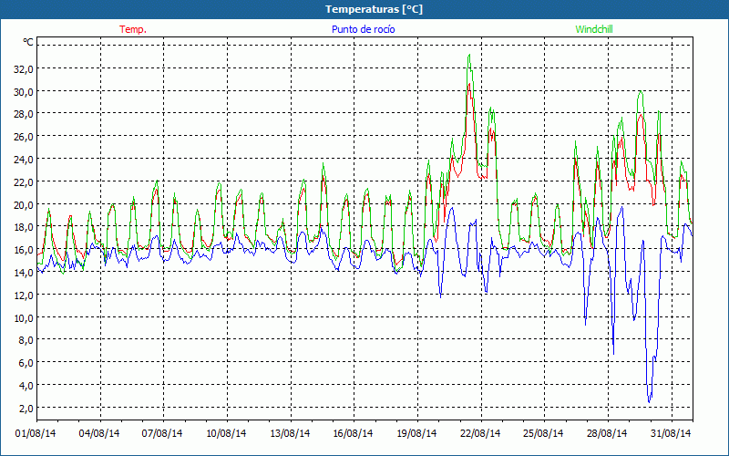Click the 'Temperaturas [°C]' chart title
Screen dimensions: 729x456
374,9
